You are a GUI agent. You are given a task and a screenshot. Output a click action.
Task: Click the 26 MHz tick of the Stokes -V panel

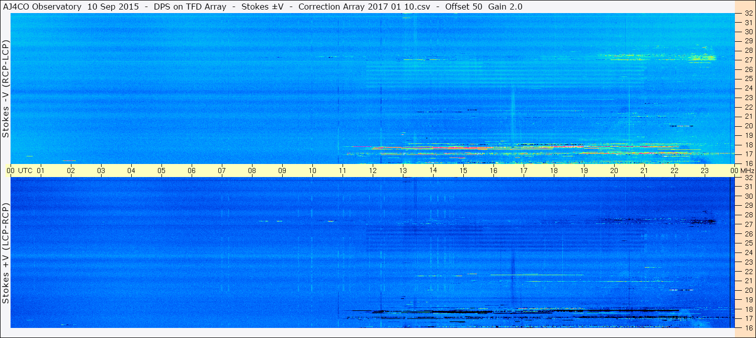(x=748, y=69)
